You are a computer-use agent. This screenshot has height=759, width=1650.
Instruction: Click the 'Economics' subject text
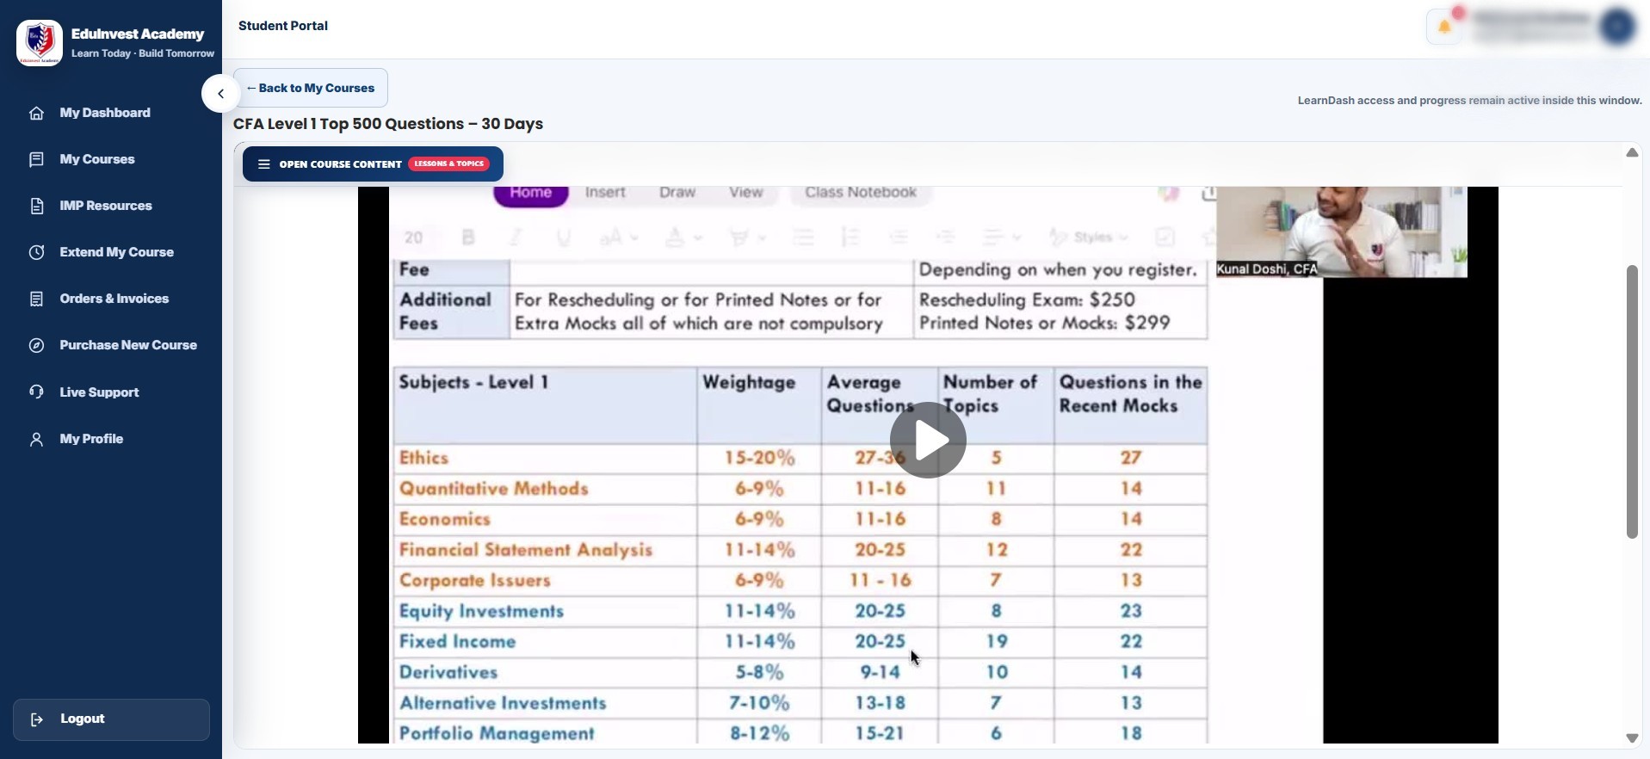point(445,520)
